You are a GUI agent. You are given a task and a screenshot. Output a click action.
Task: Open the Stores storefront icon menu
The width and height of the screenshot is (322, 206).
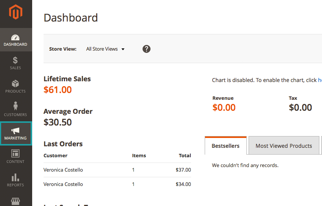16,201
